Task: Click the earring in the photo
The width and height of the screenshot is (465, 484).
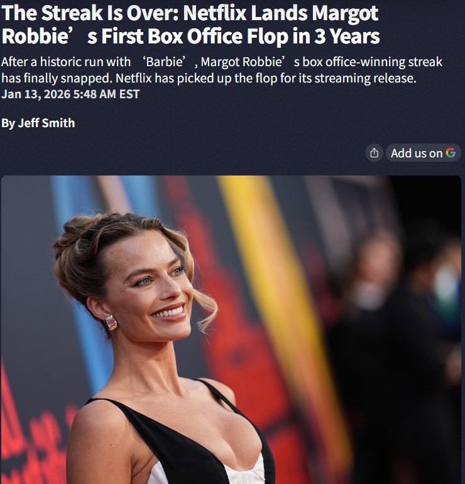Action: click(x=111, y=322)
